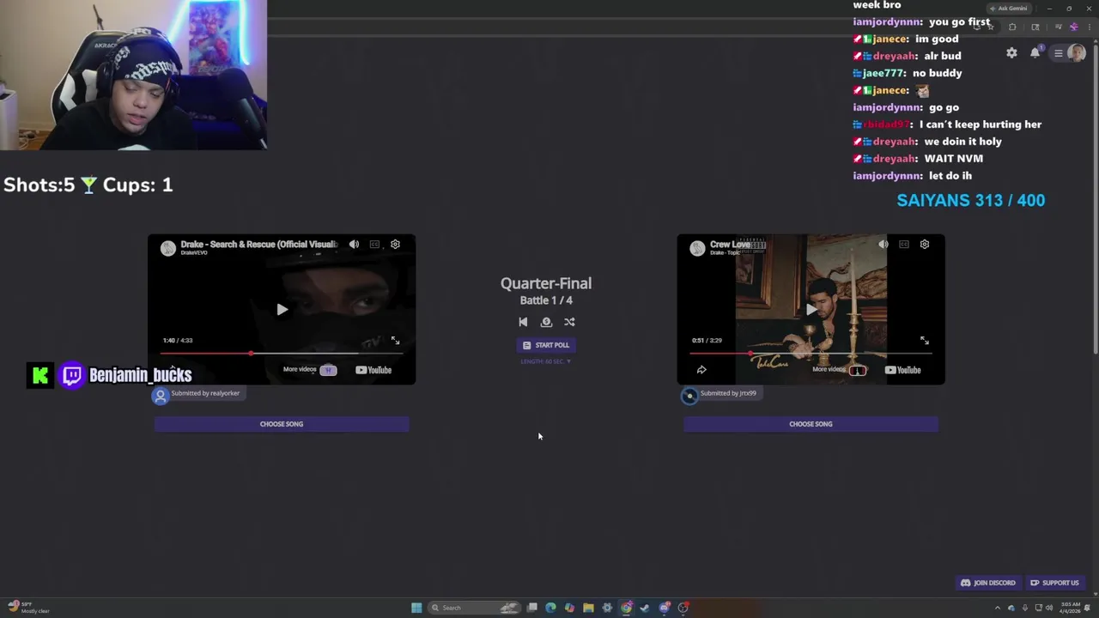1099x618 pixels.
Task: Open the browser three-dot menu
Action: pos(1088,27)
